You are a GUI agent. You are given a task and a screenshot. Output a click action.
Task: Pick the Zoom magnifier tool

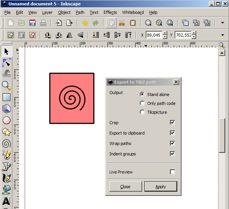point(7,86)
